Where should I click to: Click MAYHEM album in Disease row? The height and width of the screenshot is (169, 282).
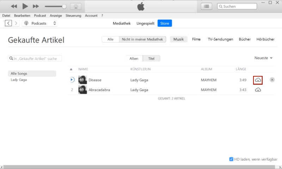[x=209, y=80]
